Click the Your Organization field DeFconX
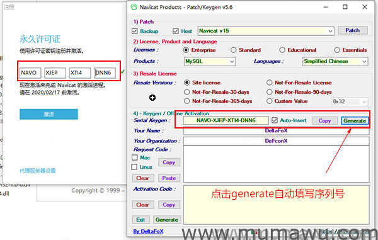The width and height of the screenshot is (378, 240). pyautogui.click(x=277, y=141)
